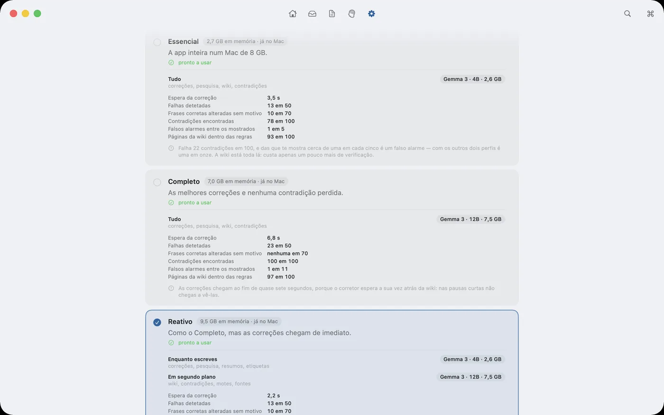Image resolution: width=664 pixels, height=415 pixels.
Task: Click the green check icon in Reativo
Action: 171,342
